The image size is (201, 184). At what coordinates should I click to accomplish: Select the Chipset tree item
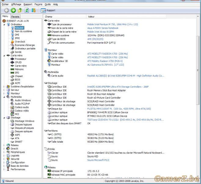click(19, 76)
